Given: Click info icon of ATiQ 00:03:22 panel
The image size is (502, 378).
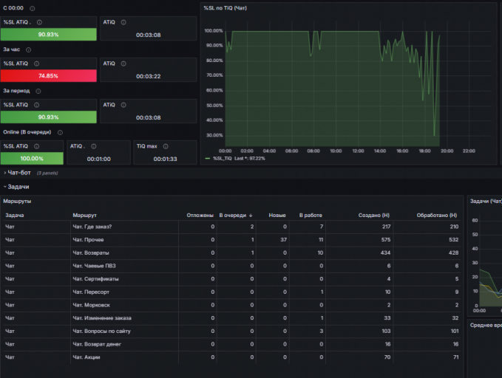Looking at the screenshot, I should (123, 63).
